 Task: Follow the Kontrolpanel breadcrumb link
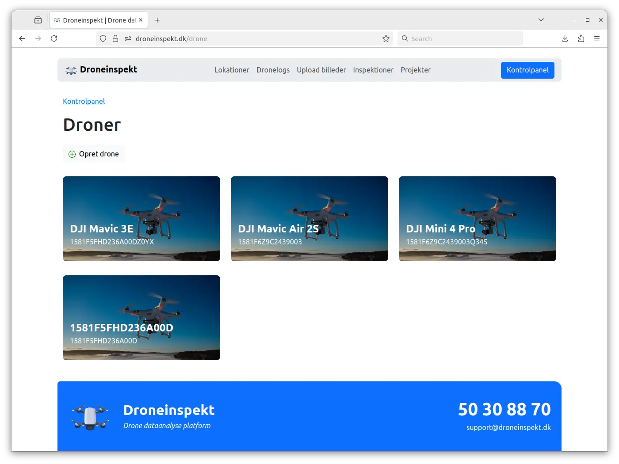[x=84, y=101]
